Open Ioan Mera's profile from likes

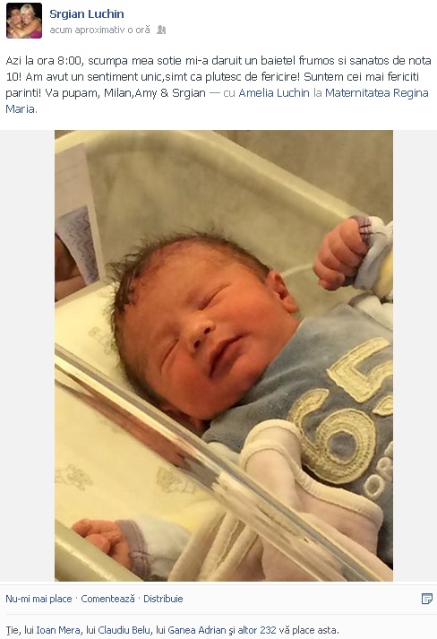[x=58, y=630]
